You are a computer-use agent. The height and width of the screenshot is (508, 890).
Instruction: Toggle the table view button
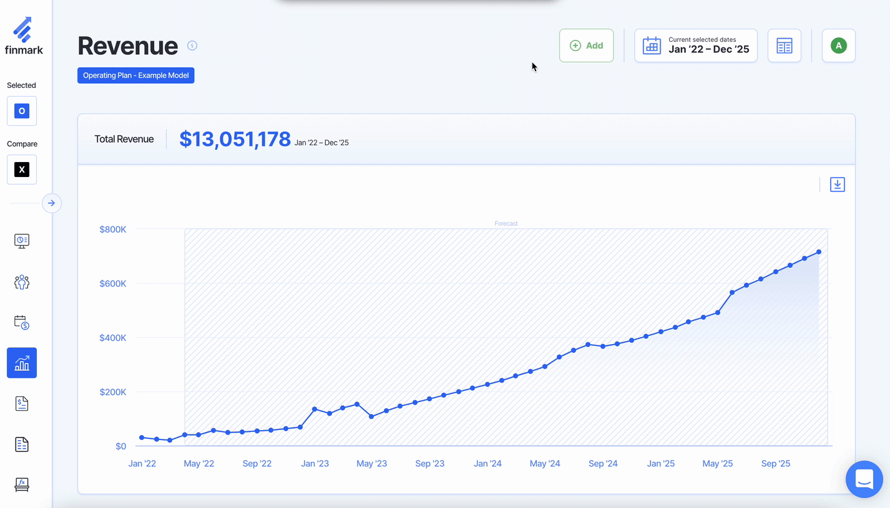pos(784,46)
